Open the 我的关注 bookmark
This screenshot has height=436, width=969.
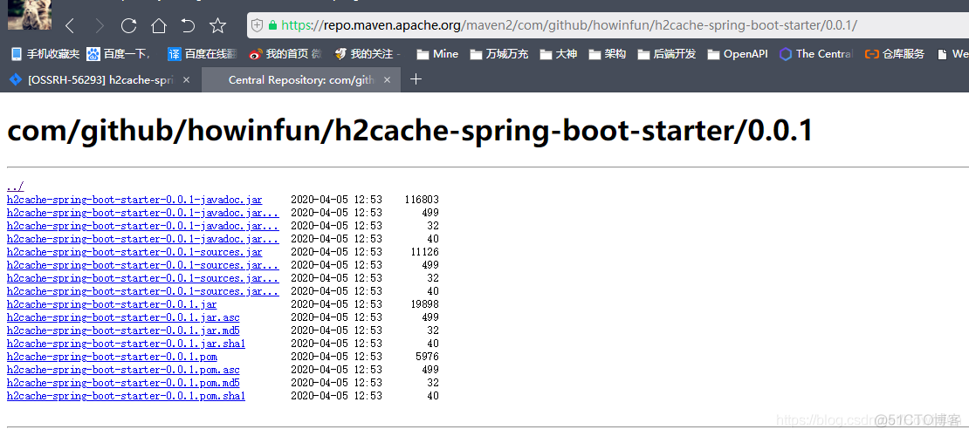coord(367,54)
